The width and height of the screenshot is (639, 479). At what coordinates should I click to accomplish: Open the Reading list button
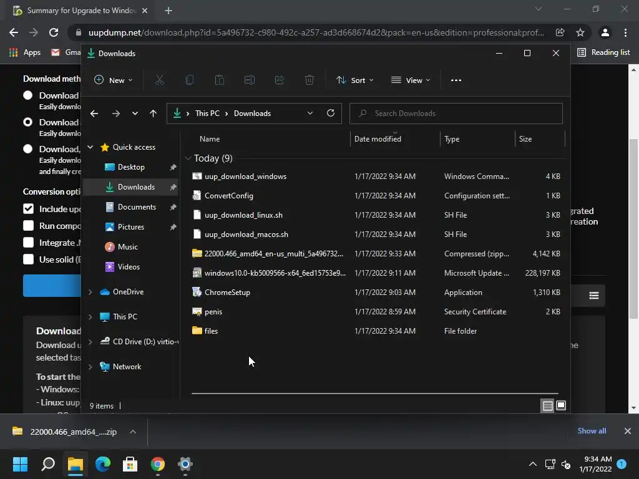click(603, 52)
